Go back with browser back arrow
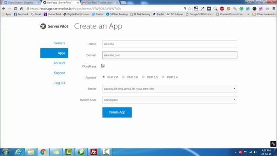277x156 pixels. click(x=3, y=9)
